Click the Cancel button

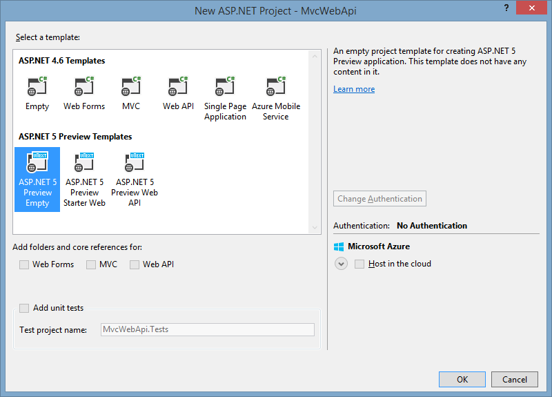(x=514, y=379)
